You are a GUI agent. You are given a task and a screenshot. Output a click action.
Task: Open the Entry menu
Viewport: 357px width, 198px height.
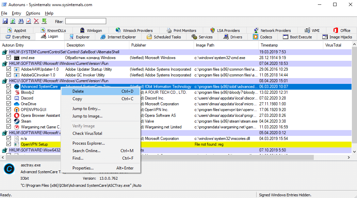click(x=16, y=13)
